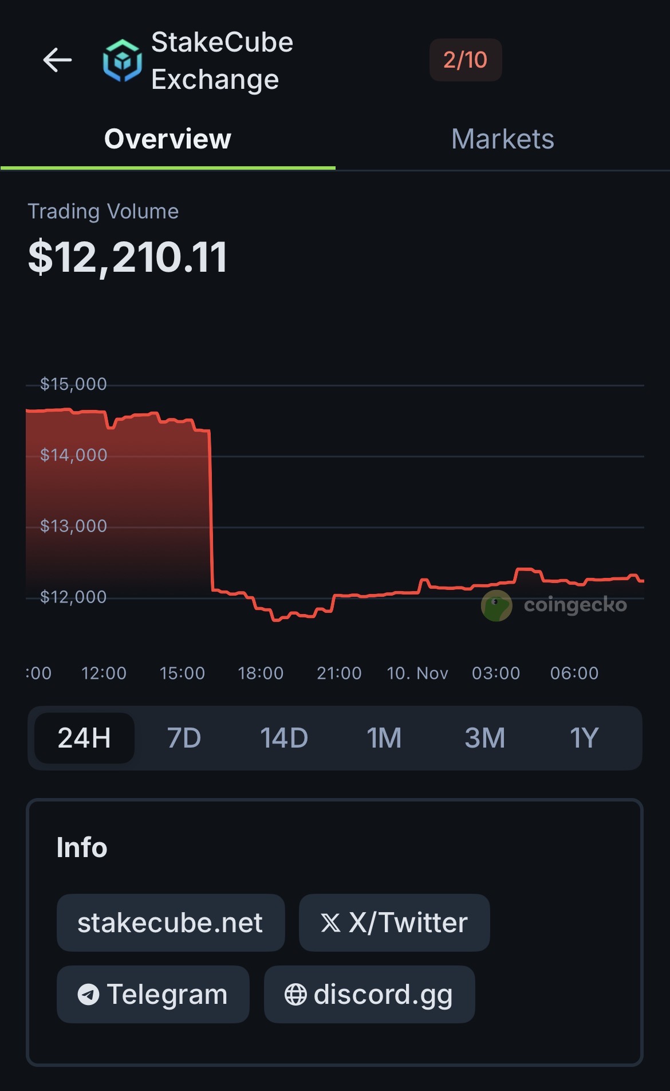
Task: Select the 24H time range
Action: [x=84, y=738]
